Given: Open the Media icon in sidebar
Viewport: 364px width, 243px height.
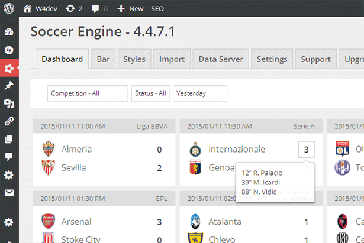Looking at the screenshot, I should [9, 103].
